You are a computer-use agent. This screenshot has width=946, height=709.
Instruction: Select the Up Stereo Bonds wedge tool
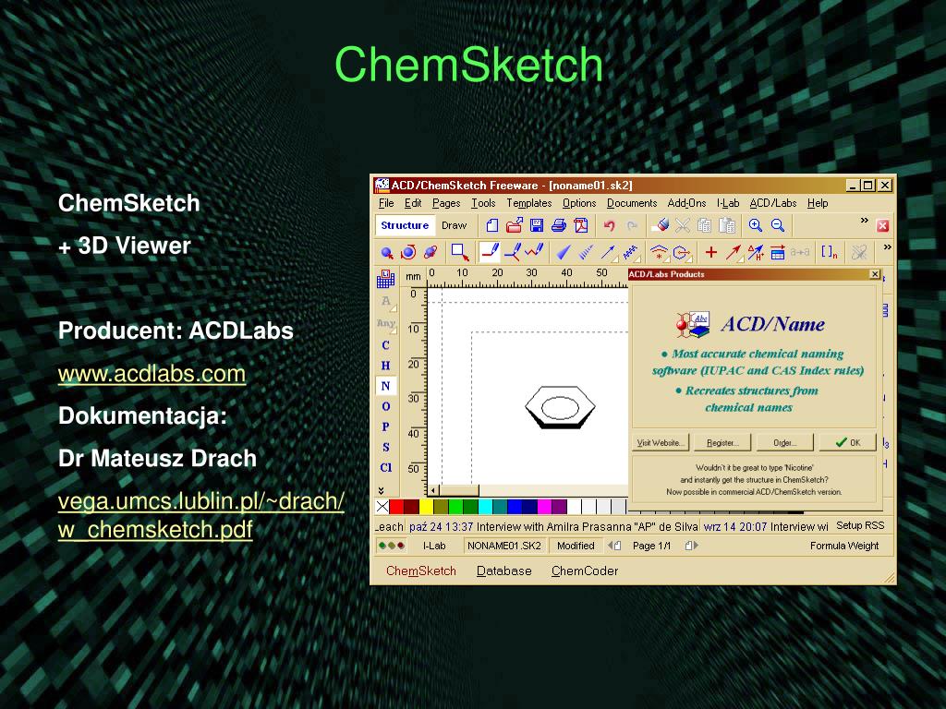tap(564, 253)
